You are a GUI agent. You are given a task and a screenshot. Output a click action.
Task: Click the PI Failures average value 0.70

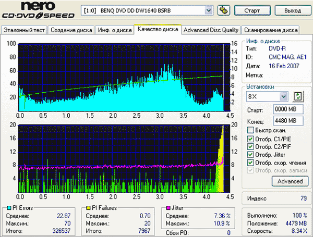point(145,216)
